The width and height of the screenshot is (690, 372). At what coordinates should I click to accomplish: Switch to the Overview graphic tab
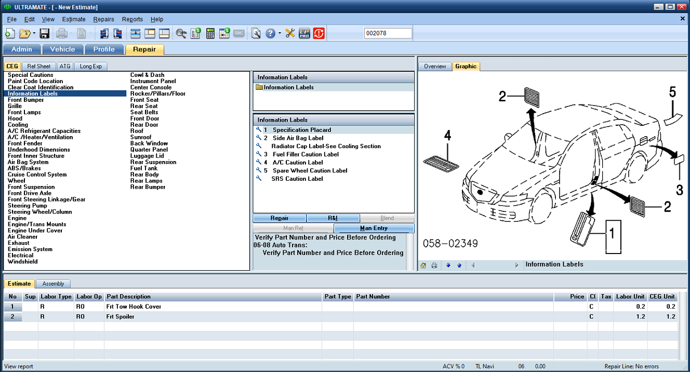[x=435, y=67]
